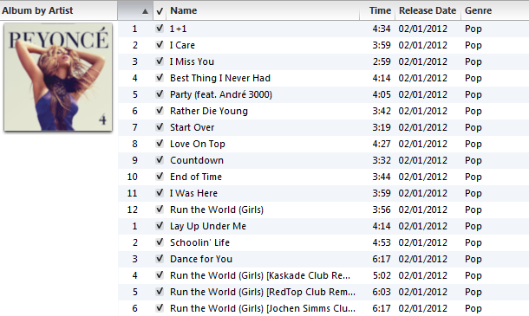Click the 4:27 time of Love On Top

[382, 144]
